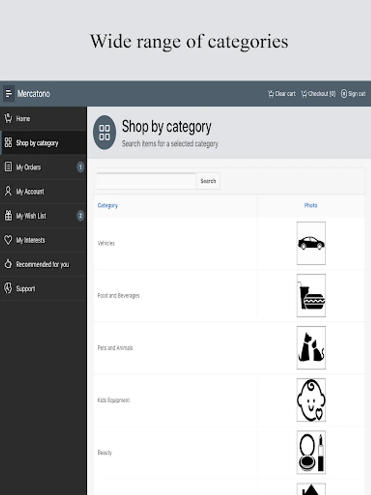Select the Beauty category text
The image size is (371, 495).
105,453
